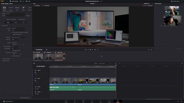
Task: Choose Single clip render option
Action: [x=11, y=19]
